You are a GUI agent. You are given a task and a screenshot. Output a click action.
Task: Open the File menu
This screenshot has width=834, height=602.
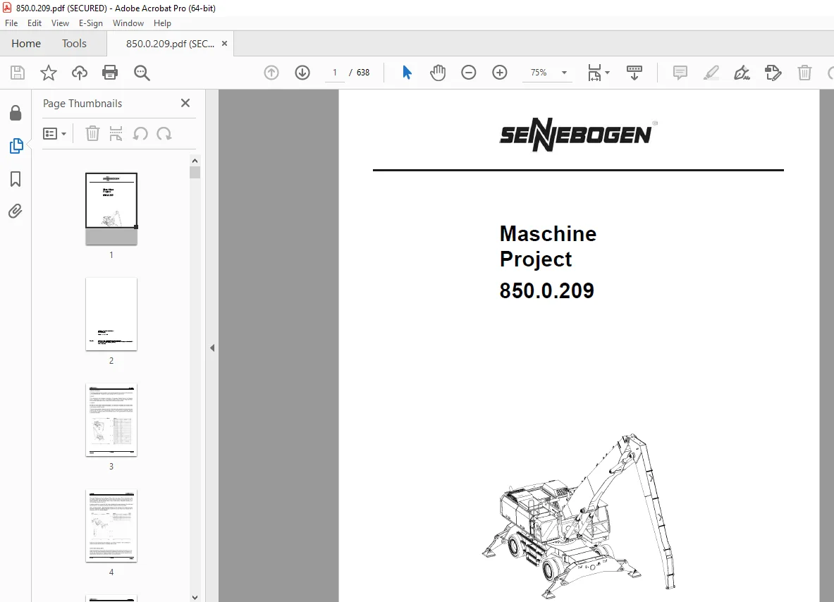pyautogui.click(x=11, y=23)
